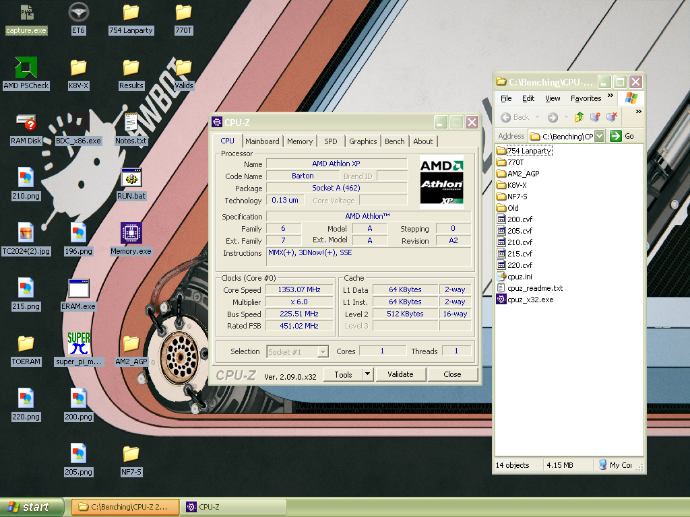The height and width of the screenshot is (517, 690).
Task: Select the Old folder in Explorer
Action: point(507,208)
